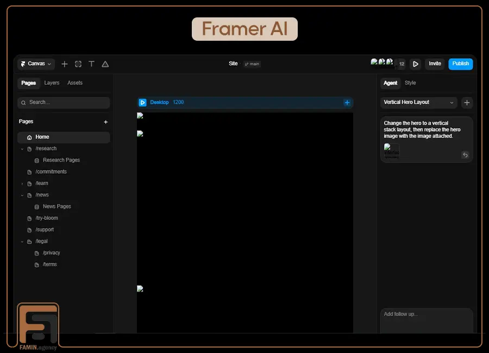Viewport: 489px width, 353px height.
Task: Switch to the Assets tab
Action: point(75,83)
